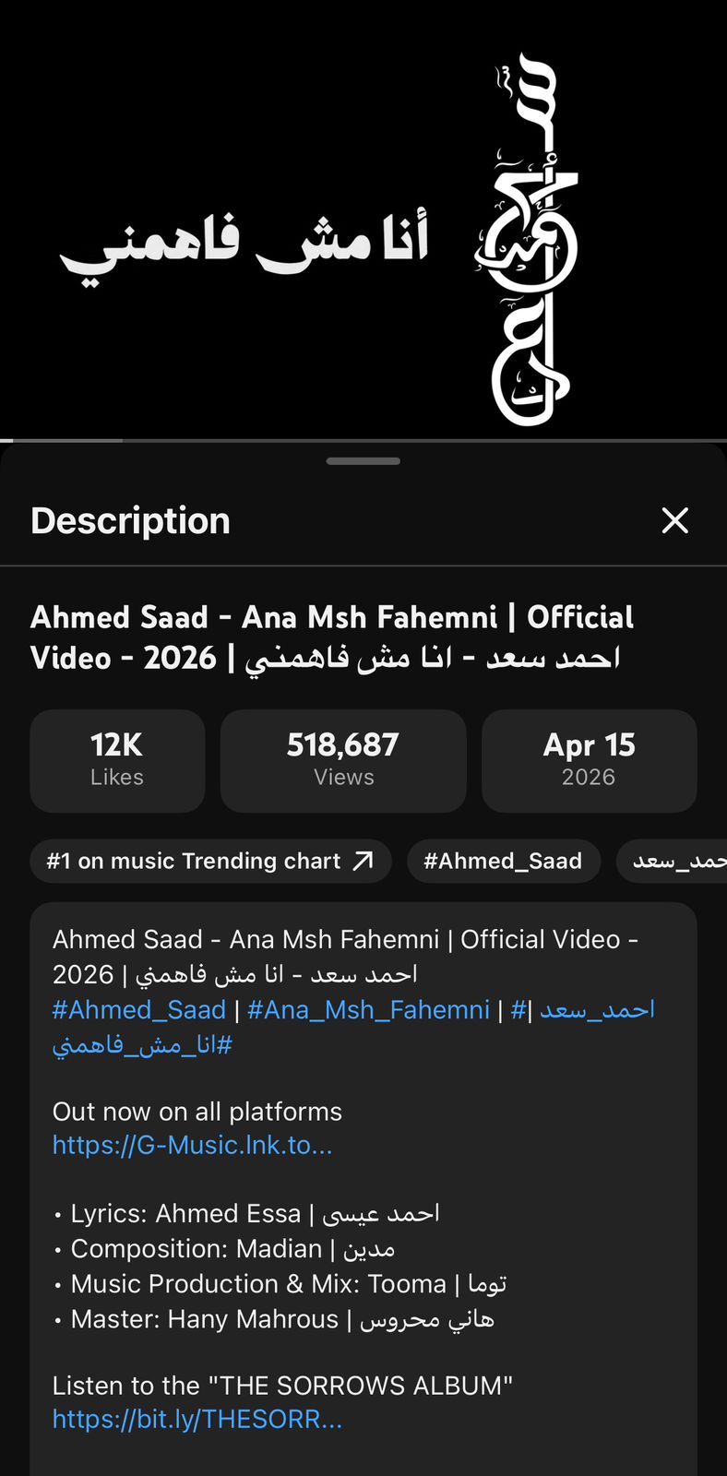This screenshot has height=1476, width=727.
Task: Tap the "Description" header label
Action: [130, 520]
